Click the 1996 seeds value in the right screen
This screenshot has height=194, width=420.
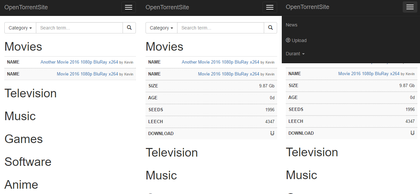[x=410, y=109]
